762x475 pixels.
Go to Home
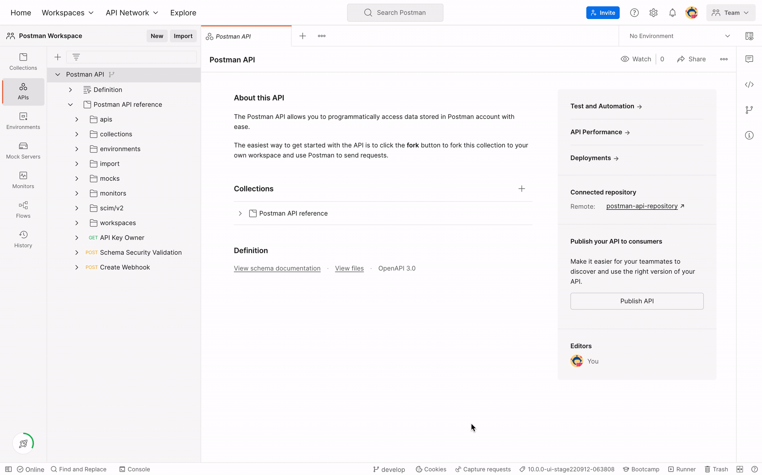[x=21, y=12]
